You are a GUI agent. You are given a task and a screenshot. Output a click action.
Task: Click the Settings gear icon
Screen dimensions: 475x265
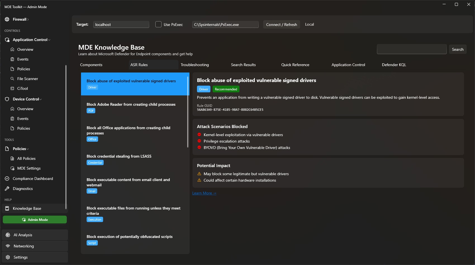coord(8,257)
